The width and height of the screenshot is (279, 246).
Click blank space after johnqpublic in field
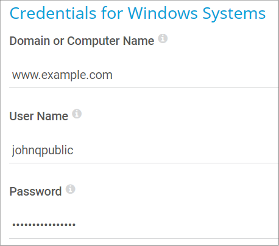175,151
